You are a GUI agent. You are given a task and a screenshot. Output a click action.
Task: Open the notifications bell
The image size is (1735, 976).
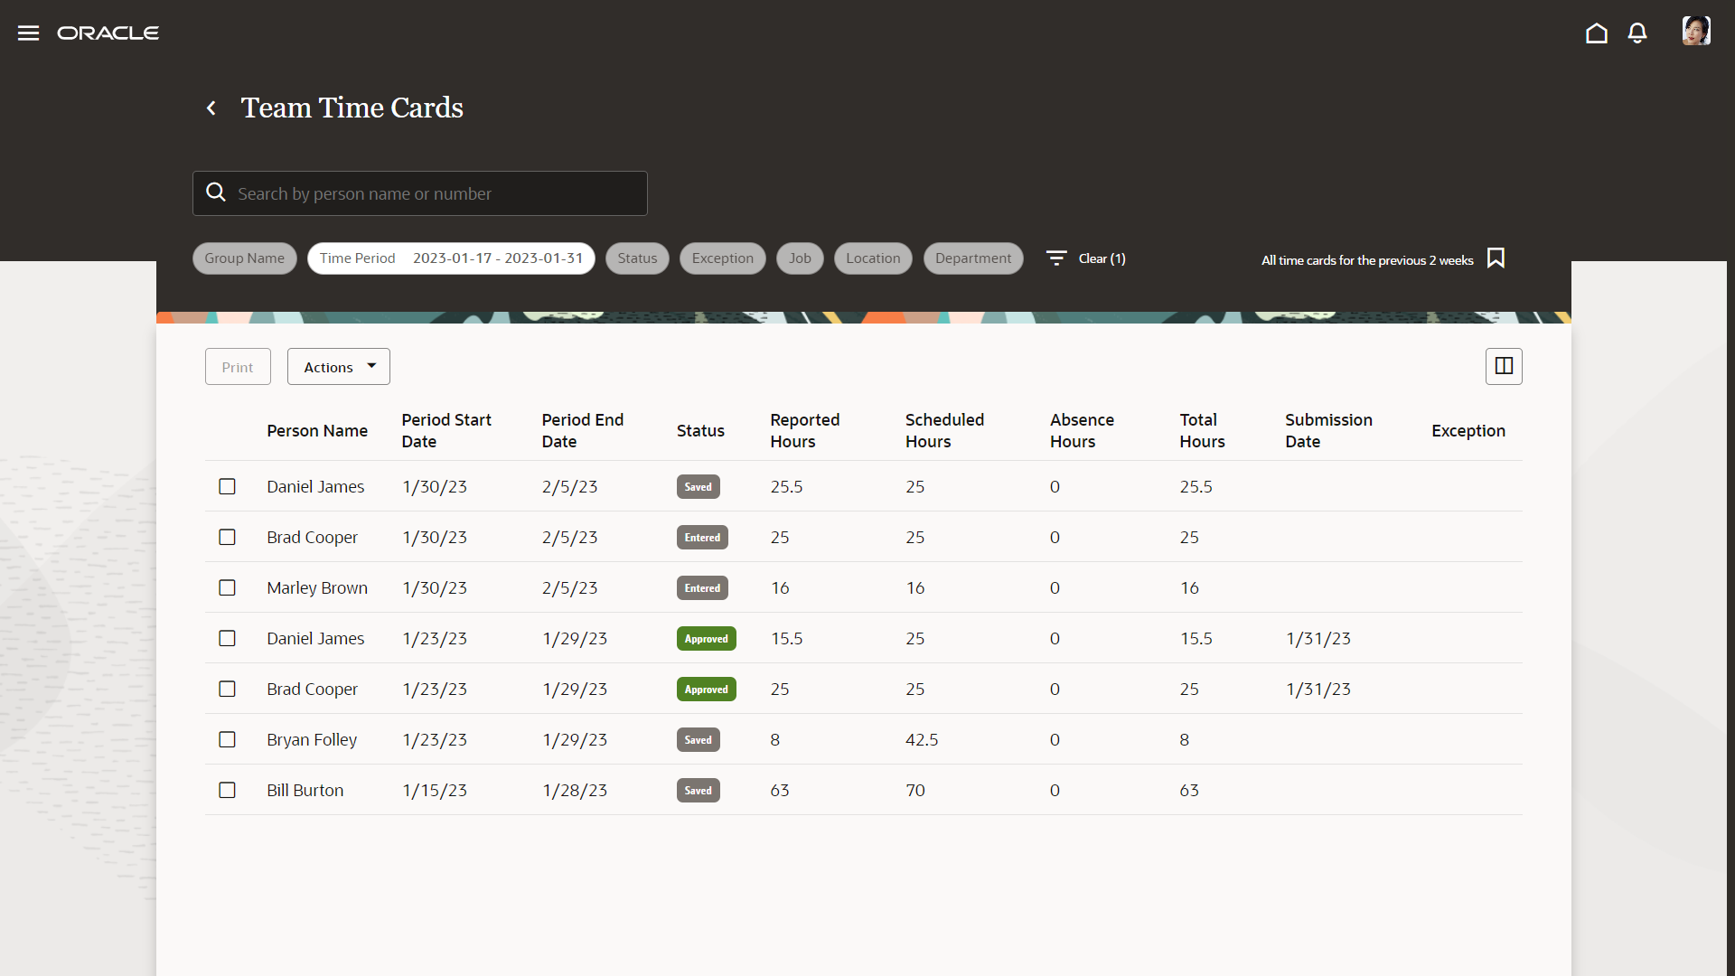coord(1637,33)
